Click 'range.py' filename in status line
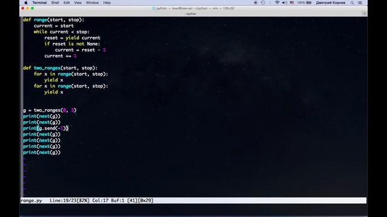Viewport: 387px width, 217px height. click(x=31, y=201)
